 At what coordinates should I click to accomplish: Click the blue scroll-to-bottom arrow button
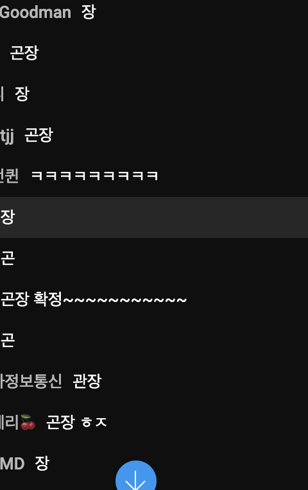click(x=136, y=477)
